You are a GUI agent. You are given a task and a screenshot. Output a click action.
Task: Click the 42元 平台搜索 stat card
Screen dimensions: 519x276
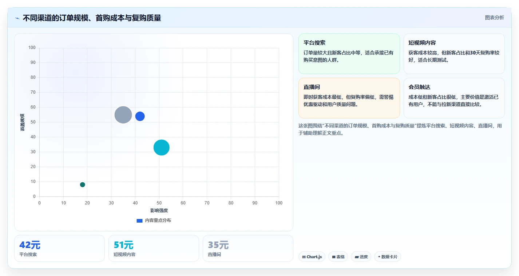click(59, 248)
